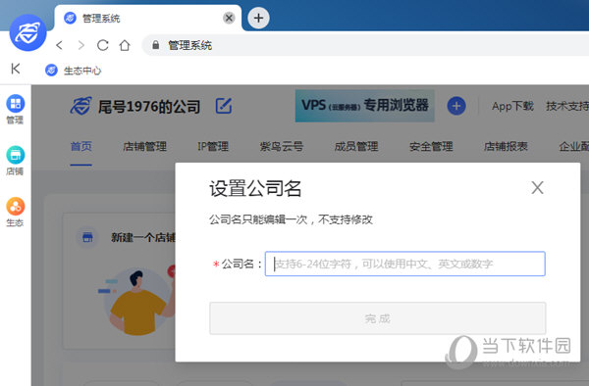Image resolution: width=589 pixels, height=386 pixels.
Task: Open 店铺 in the left sidebar
Action: pyautogui.click(x=15, y=161)
